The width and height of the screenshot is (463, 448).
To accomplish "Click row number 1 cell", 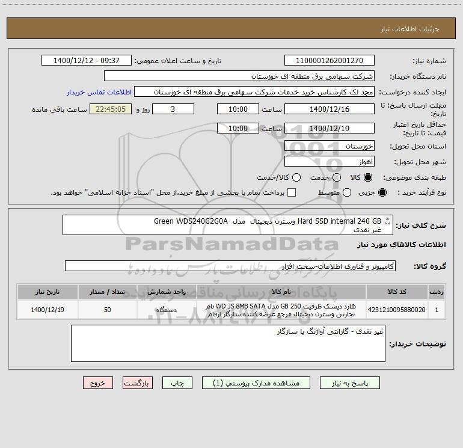I will point(437,310).
